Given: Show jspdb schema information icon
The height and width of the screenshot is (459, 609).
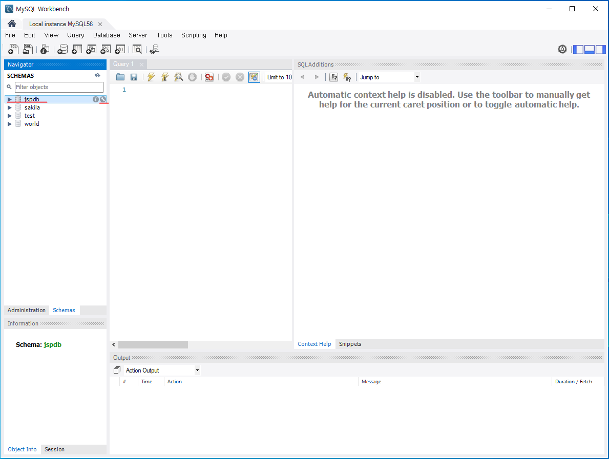Looking at the screenshot, I should click(96, 99).
